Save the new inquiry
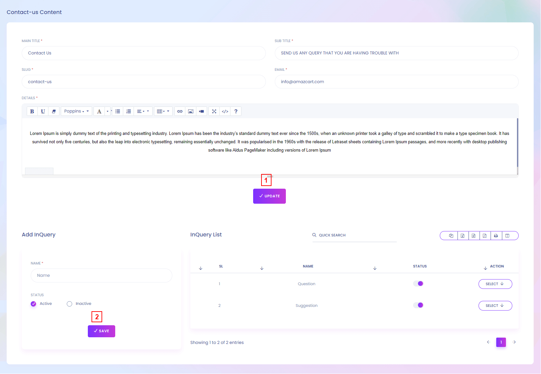Image resolution: width=541 pixels, height=374 pixels. point(101,331)
